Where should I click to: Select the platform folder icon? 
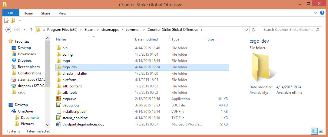(58, 80)
